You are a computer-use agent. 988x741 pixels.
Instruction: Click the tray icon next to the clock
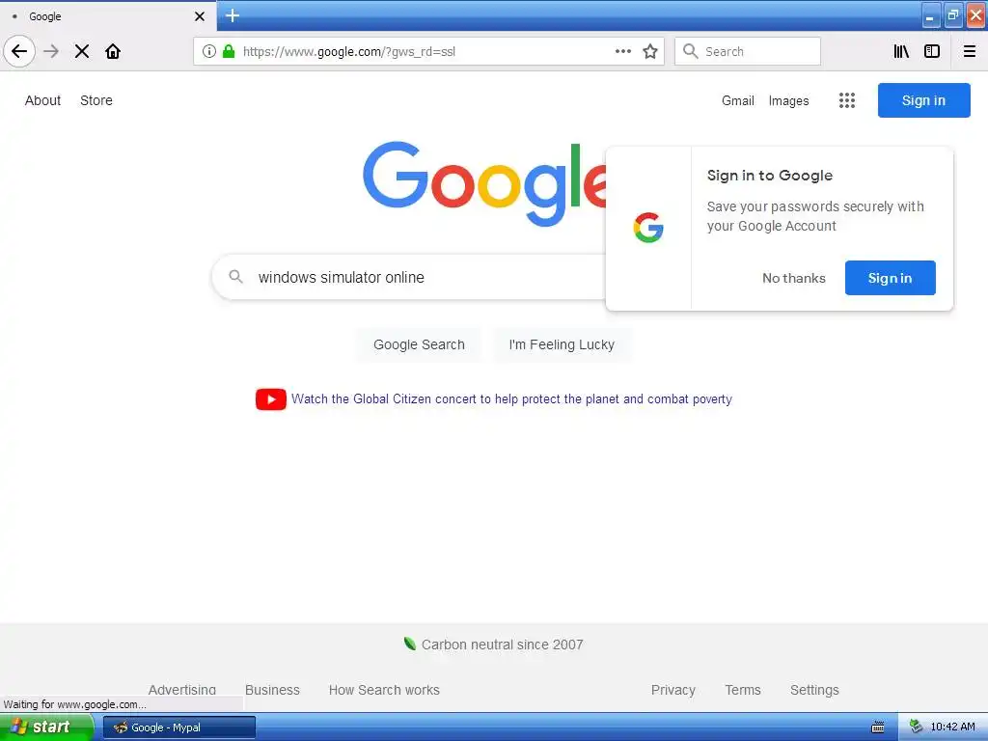click(916, 727)
